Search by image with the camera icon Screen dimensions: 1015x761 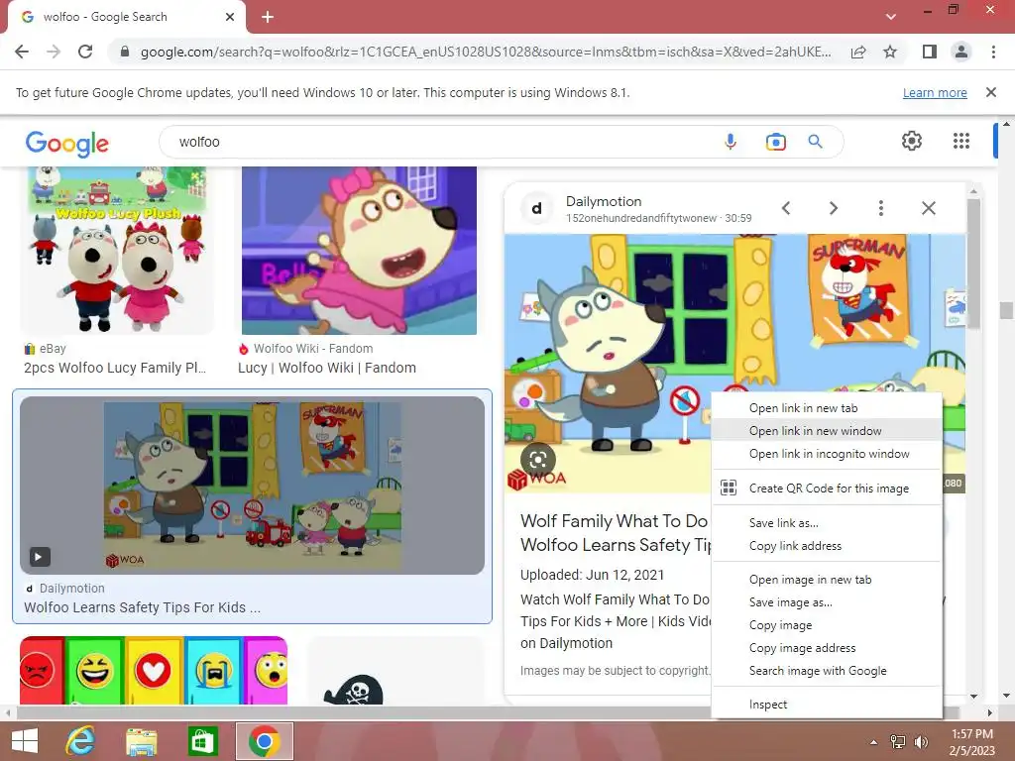(x=775, y=142)
